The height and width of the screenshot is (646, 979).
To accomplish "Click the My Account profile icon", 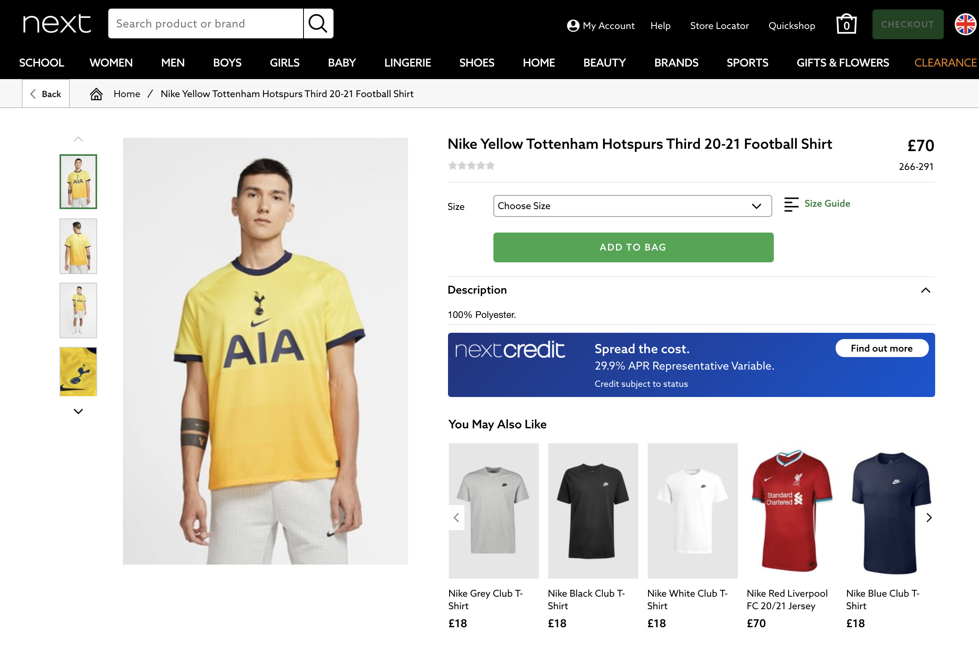I will (x=573, y=25).
